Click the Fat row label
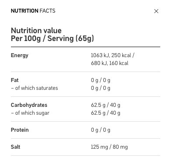The width and height of the screenshot is (176, 164). click(x=14, y=80)
